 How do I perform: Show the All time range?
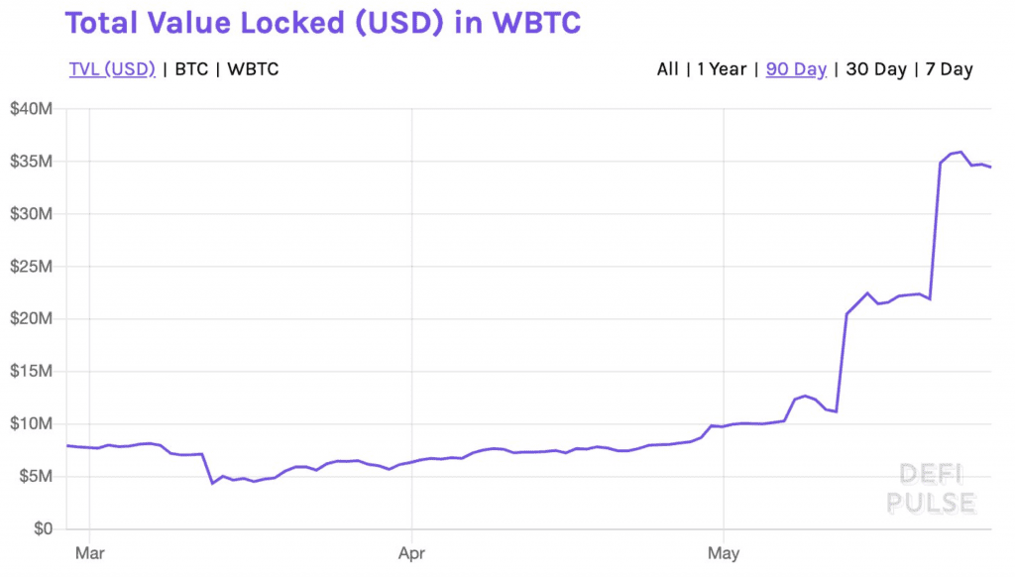[x=667, y=69]
